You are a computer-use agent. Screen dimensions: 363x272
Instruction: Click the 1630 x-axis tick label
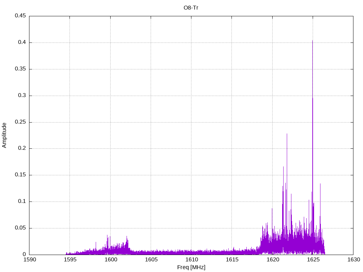coord(354,260)
